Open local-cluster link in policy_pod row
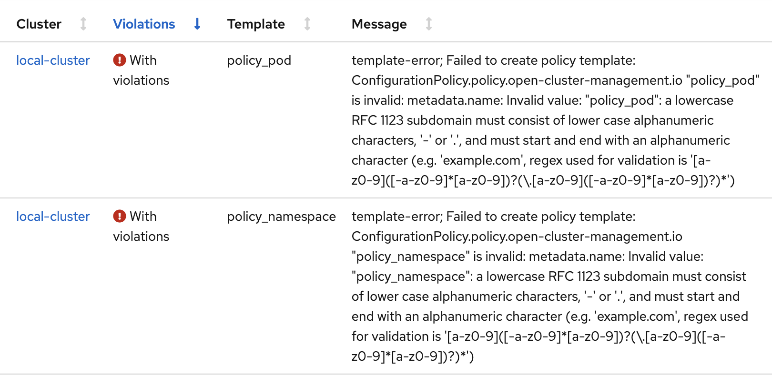Image resolution: width=772 pixels, height=375 pixels. coord(53,60)
